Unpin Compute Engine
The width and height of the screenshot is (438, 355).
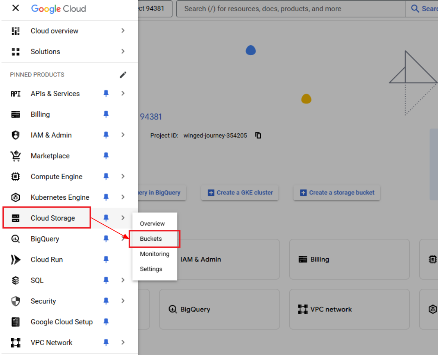tap(106, 176)
